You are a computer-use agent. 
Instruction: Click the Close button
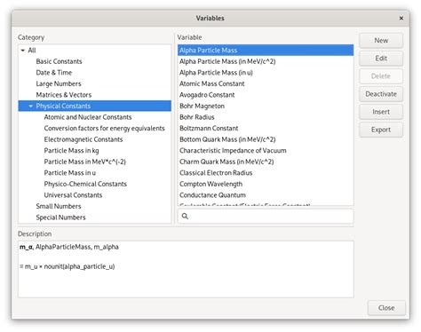[386, 308]
